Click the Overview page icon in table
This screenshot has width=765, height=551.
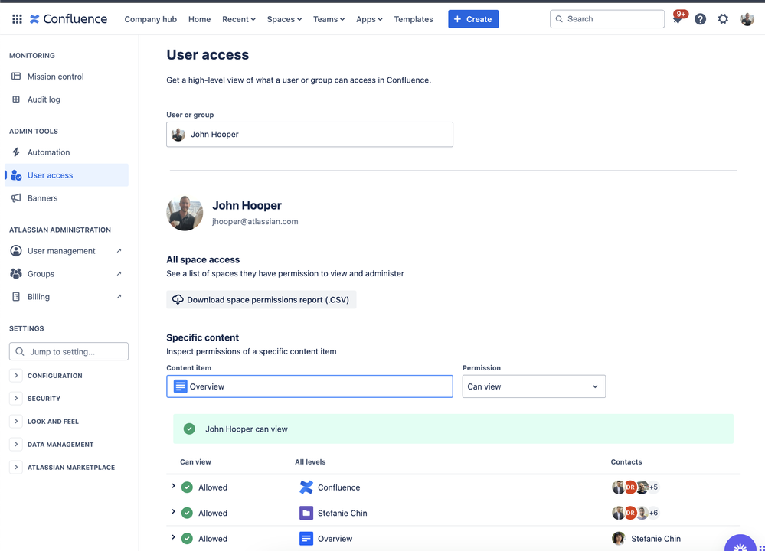coord(306,538)
